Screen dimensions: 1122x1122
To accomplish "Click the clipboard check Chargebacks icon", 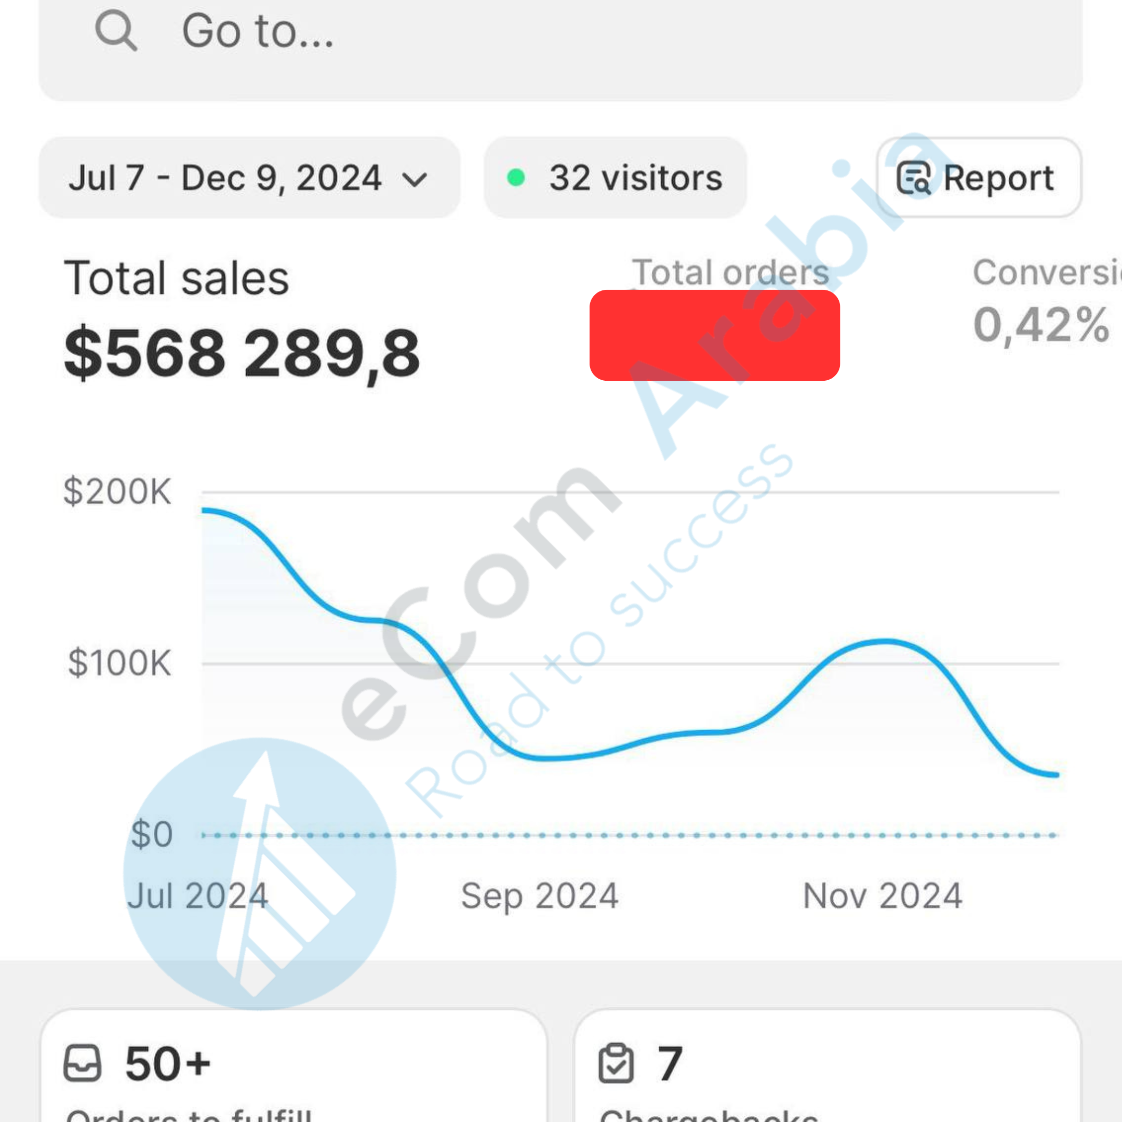I will [616, 1063].
